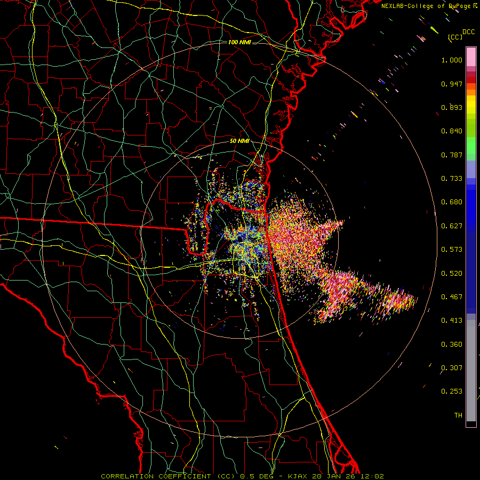Click the 0.947 legend value
This screenshot has height=480, width=480.
tap(452, 84)
